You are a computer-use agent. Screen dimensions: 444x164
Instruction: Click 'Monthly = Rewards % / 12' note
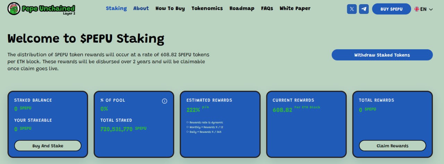pos(206,127)
